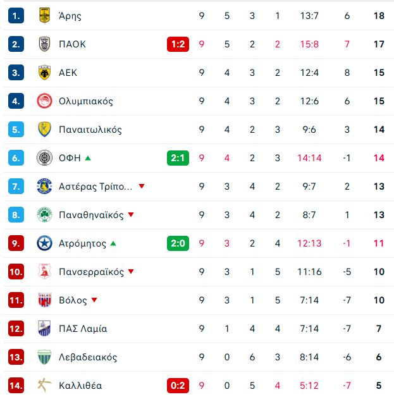
Task: Click the rank 1 position badge
Action: coord(16,16)
